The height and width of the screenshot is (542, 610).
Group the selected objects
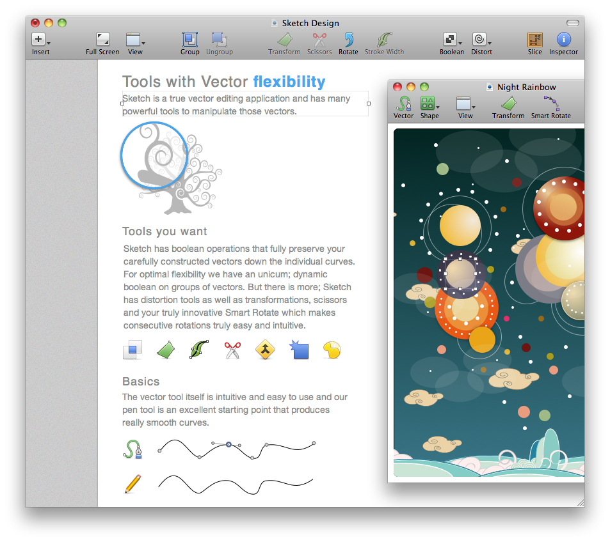pyautogui.click(x=189, y=40)
